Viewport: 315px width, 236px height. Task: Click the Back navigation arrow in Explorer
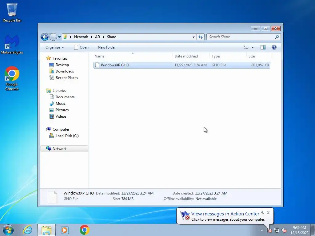[45, 37]
